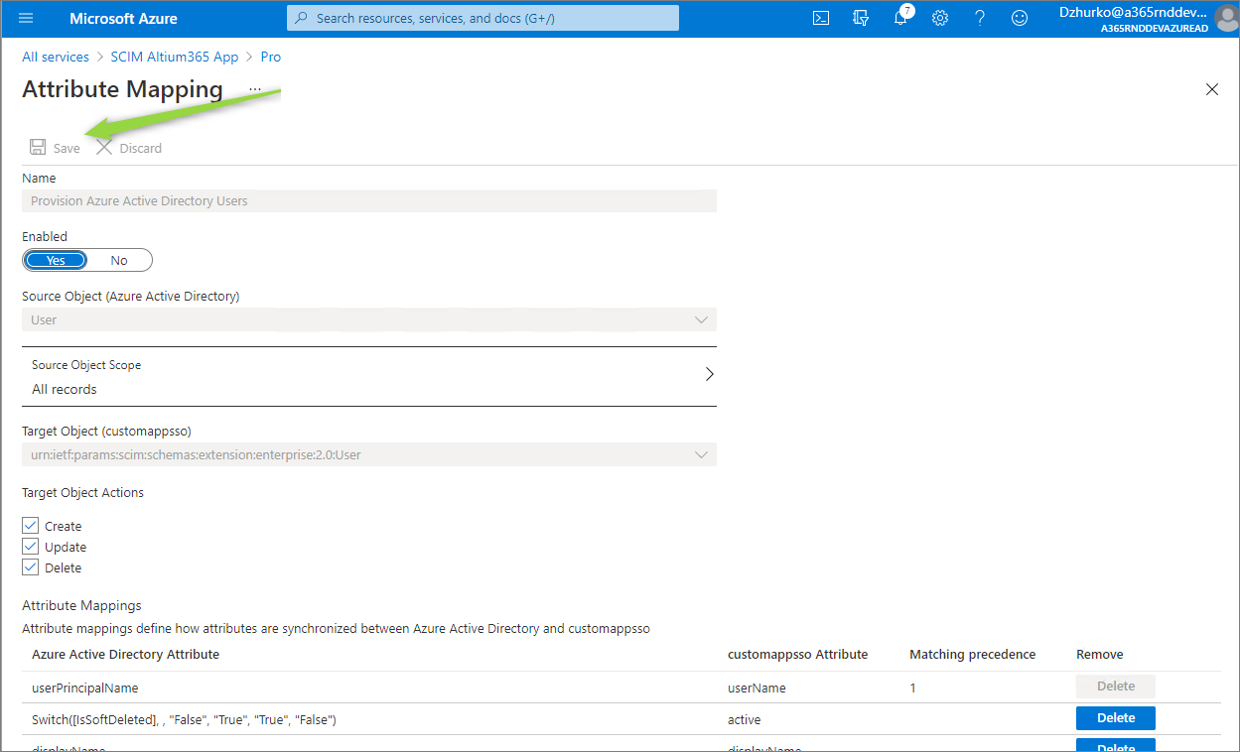
Task: Go to SCIM Altium365 App breadcrumb
Action: [175, 57]
